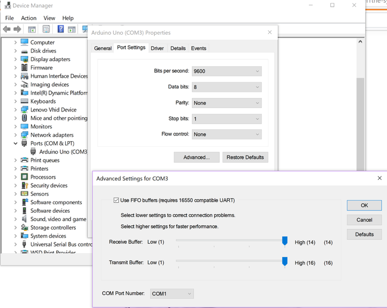Click the Forward arrow in toolbar
The width and height of the screenshot is (387, 308).
click(x=18, y=29)
